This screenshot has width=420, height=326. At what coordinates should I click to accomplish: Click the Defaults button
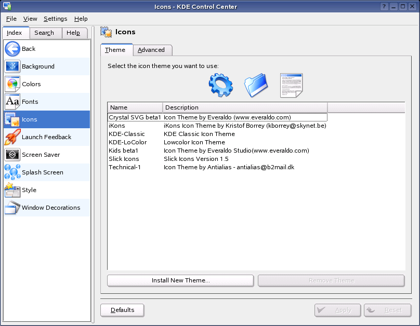tap(122, 310)
